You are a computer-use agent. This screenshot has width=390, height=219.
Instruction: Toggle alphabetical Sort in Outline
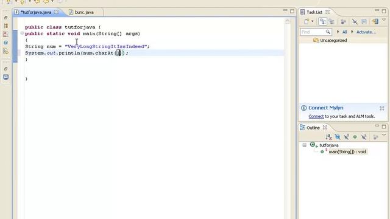click(x=328, y=137)
